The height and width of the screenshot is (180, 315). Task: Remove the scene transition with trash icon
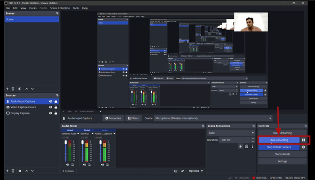coord(247,146)
